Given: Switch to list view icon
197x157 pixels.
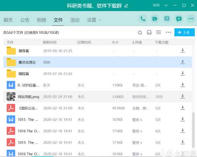Looking at the screenshot, I should point(159,32).
